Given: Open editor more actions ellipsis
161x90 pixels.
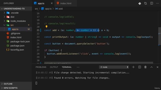Looking at the screenshot, I should click(x=157, y=3).
